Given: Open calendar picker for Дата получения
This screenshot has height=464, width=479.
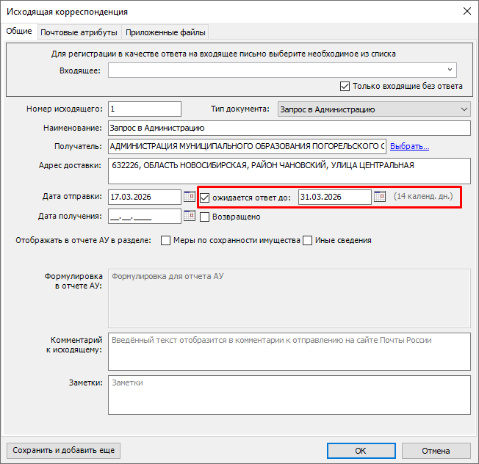Looking at the screenshot, I should click(189, 216).
